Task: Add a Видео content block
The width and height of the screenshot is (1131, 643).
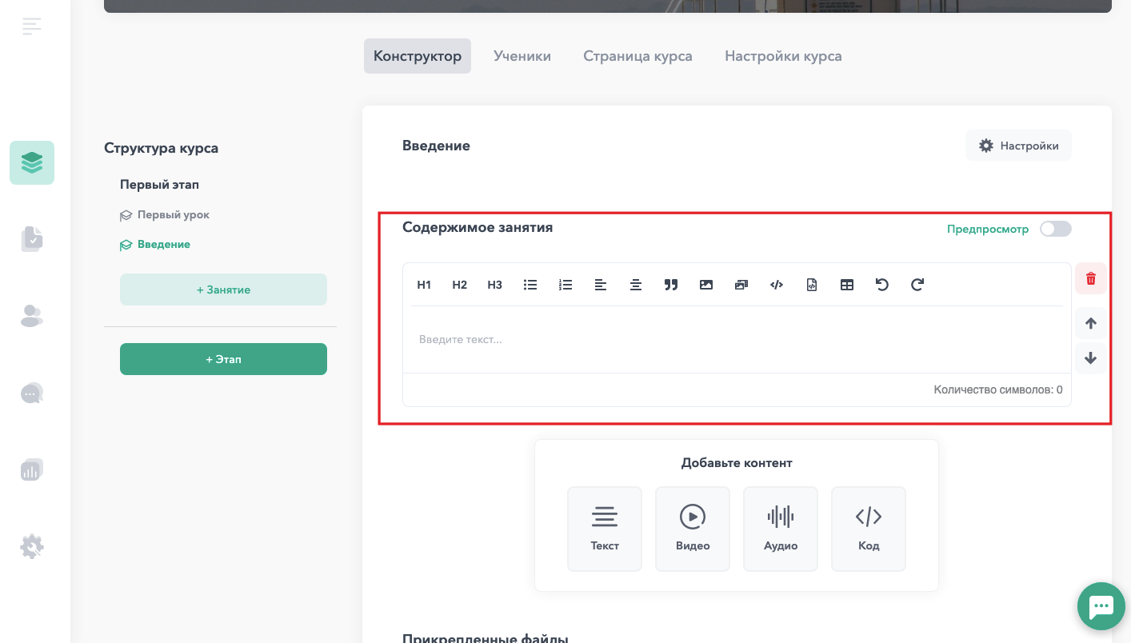Action: click(693, 529)
